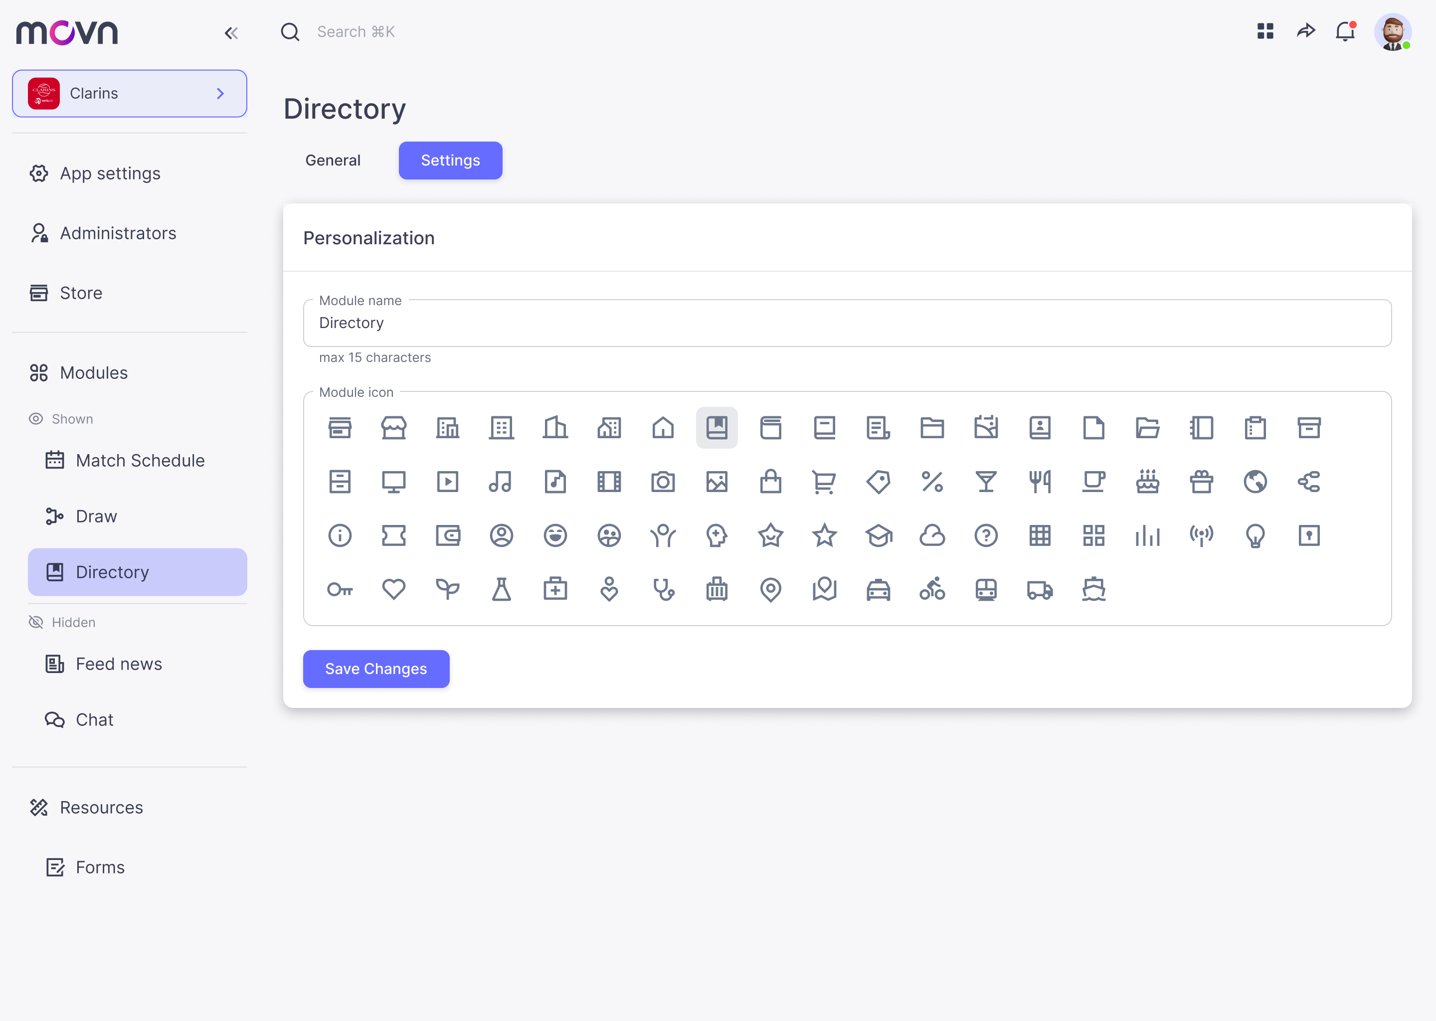Click the music notes module icon
1436x1021 pixels.
click(501, 482)
